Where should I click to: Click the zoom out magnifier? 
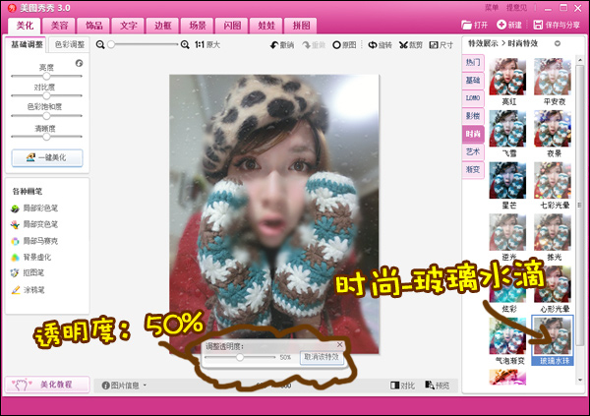click(x=100, y=45)
